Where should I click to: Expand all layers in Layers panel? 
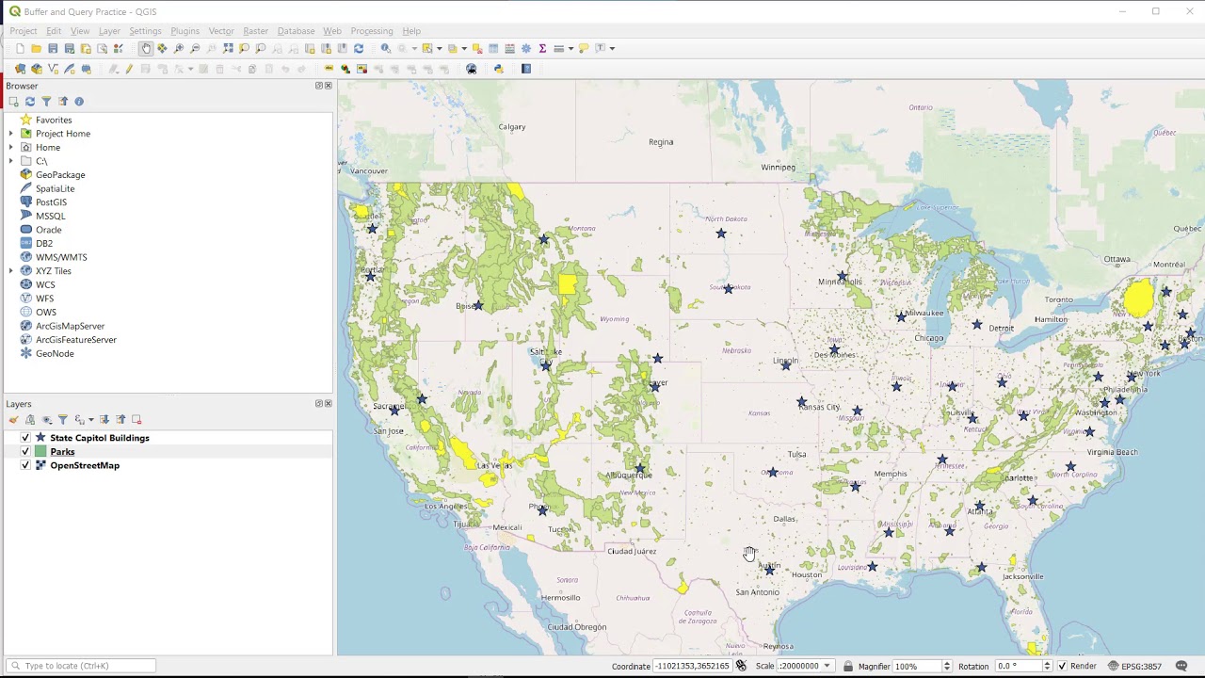pos(104,420)
